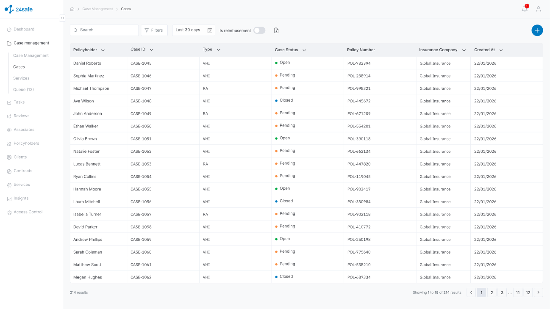Click the main Services gear icon
This screenshot has height=309, width=550.
(x=9, y=185)
